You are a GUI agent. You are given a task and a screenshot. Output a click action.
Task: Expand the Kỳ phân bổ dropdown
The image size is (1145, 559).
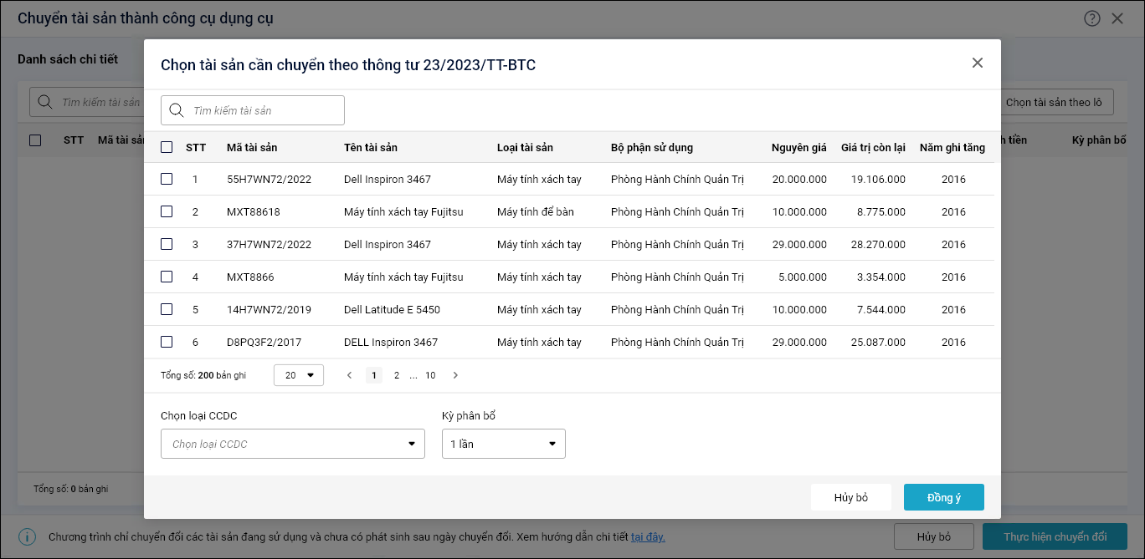pos(503,444)
